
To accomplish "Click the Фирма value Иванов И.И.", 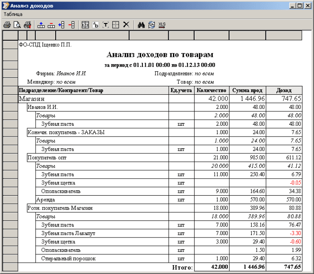I will (x=71, y=74).
